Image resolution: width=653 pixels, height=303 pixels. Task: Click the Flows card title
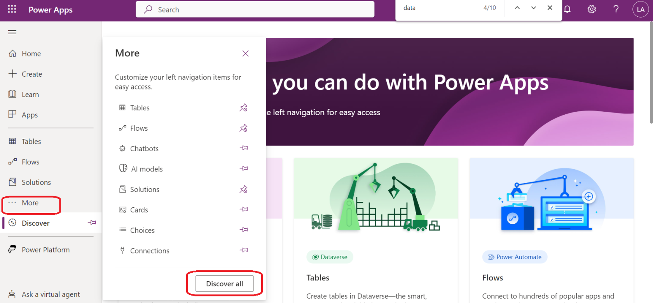coord(492,278)
